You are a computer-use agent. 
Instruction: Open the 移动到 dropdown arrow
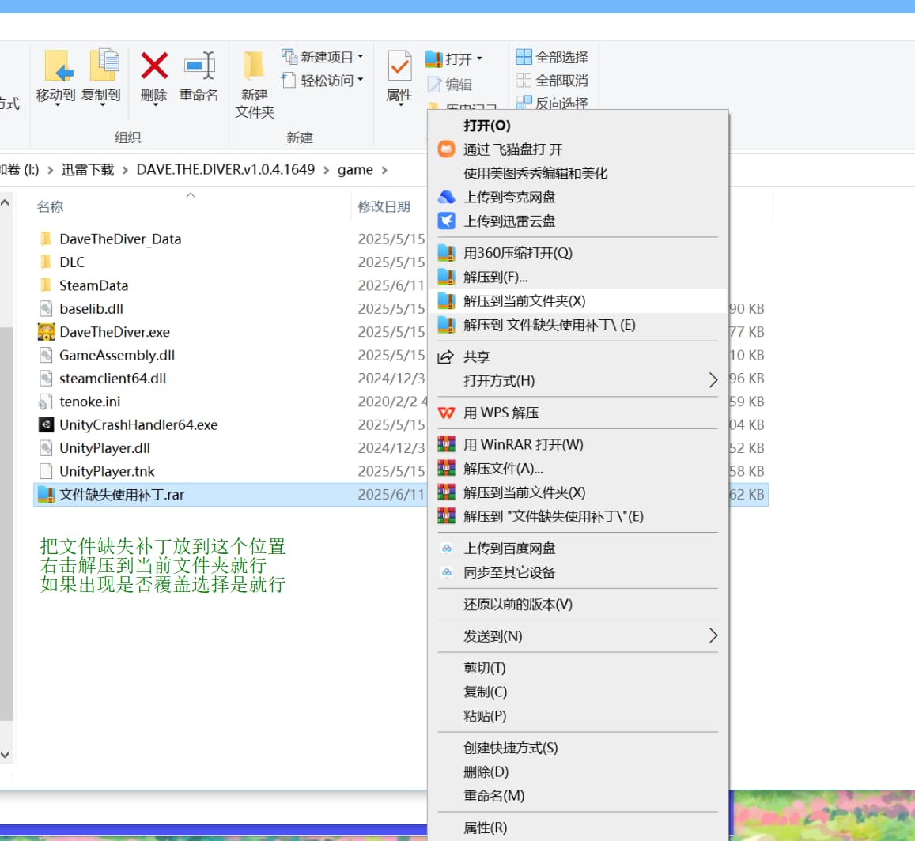tap(58, 105)
